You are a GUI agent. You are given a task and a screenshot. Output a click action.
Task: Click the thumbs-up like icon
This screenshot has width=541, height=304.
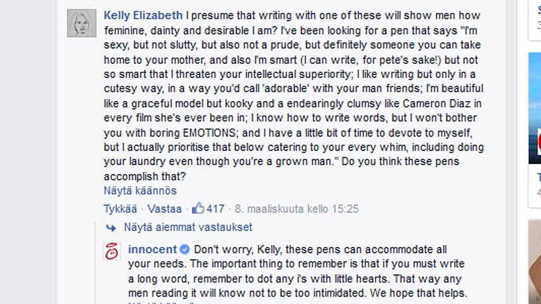coord(198,208)
